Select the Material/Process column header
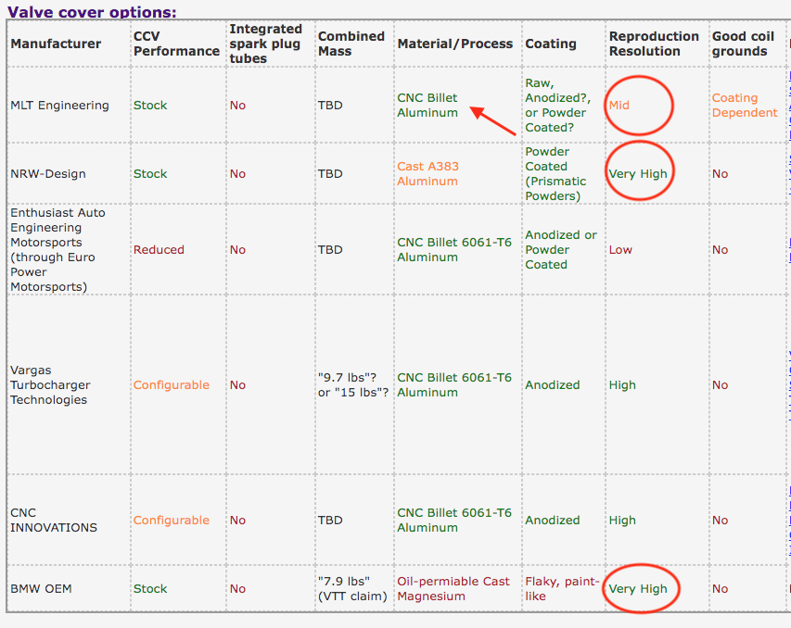 455,44
